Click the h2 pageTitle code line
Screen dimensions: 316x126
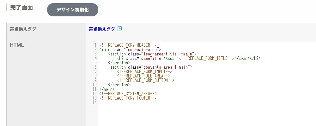pos(188,58)
